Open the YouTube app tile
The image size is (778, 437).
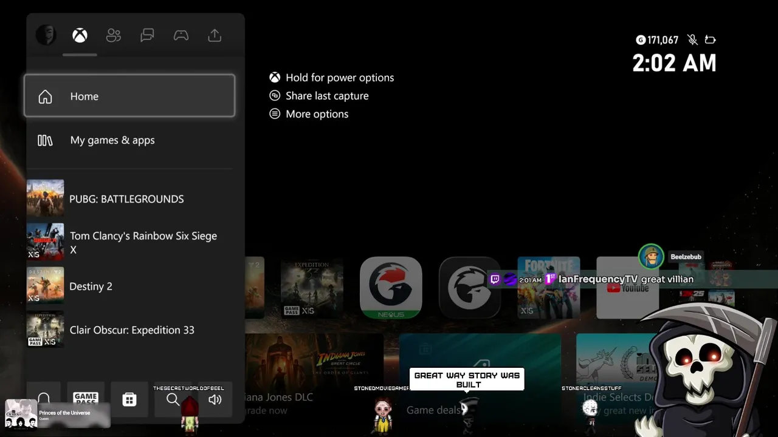tap(627, 288)
